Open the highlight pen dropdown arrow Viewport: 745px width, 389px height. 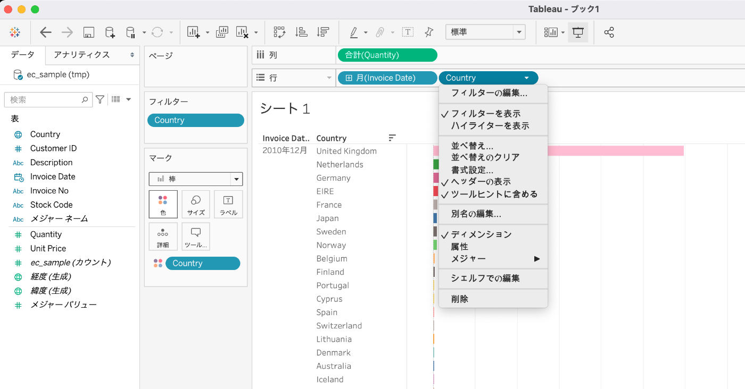coord(366,32)
